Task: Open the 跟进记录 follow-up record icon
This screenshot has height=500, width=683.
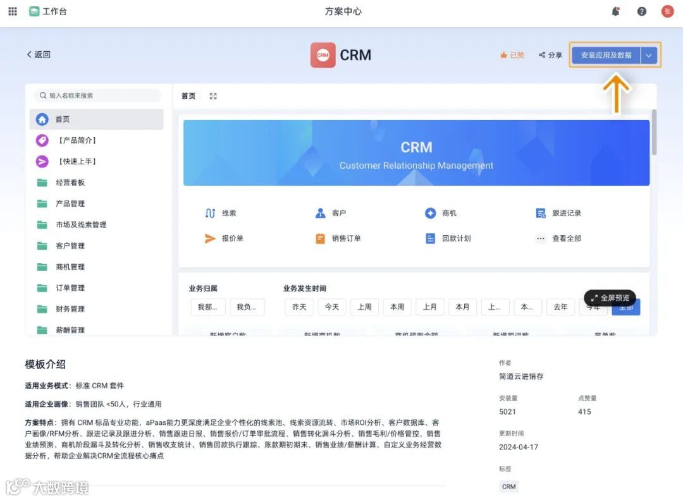Action: click(541, 213)
